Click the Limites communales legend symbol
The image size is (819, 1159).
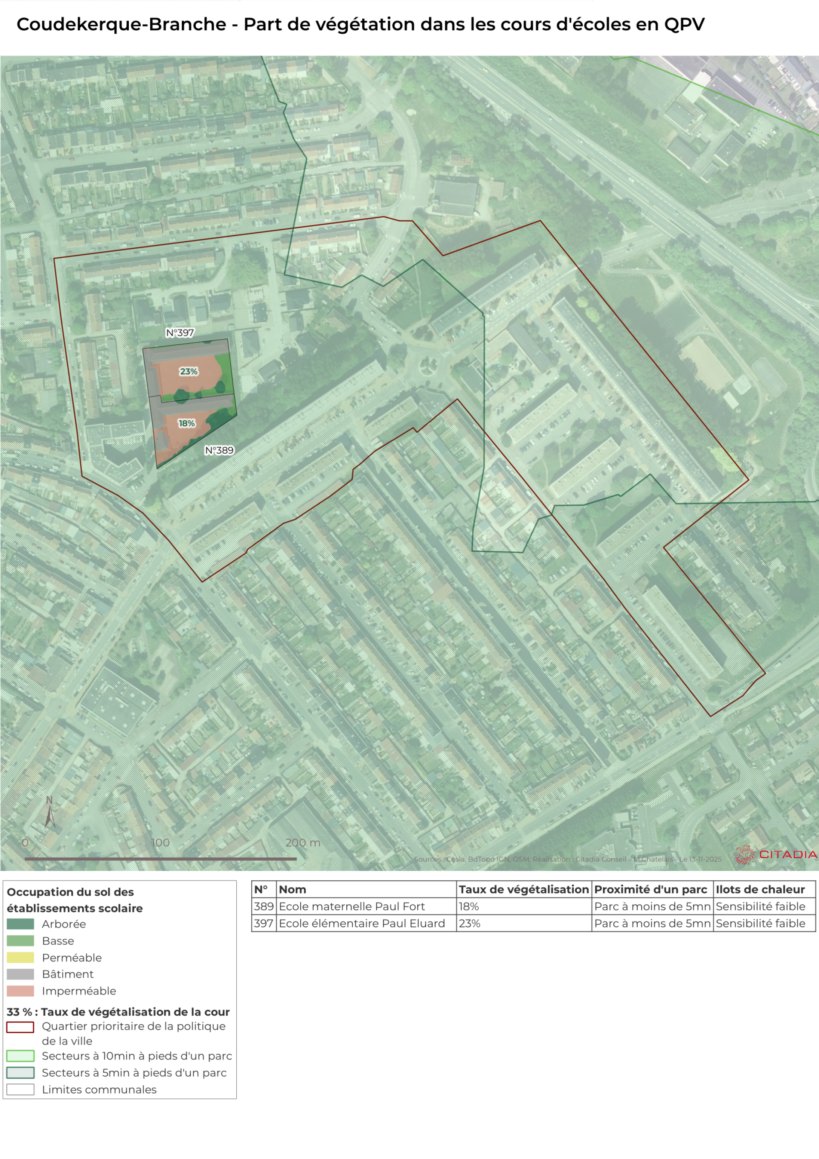[x=20, y=1089]
